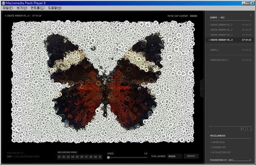256x165 pixels.
Task: Collapse the side panel using edge handle
Action: coord(202,88)
